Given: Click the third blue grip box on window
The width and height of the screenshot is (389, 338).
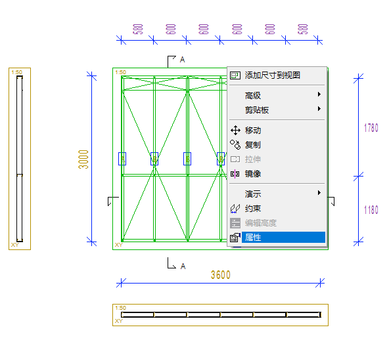Looking at the screenshot, I should pos(187,159).
